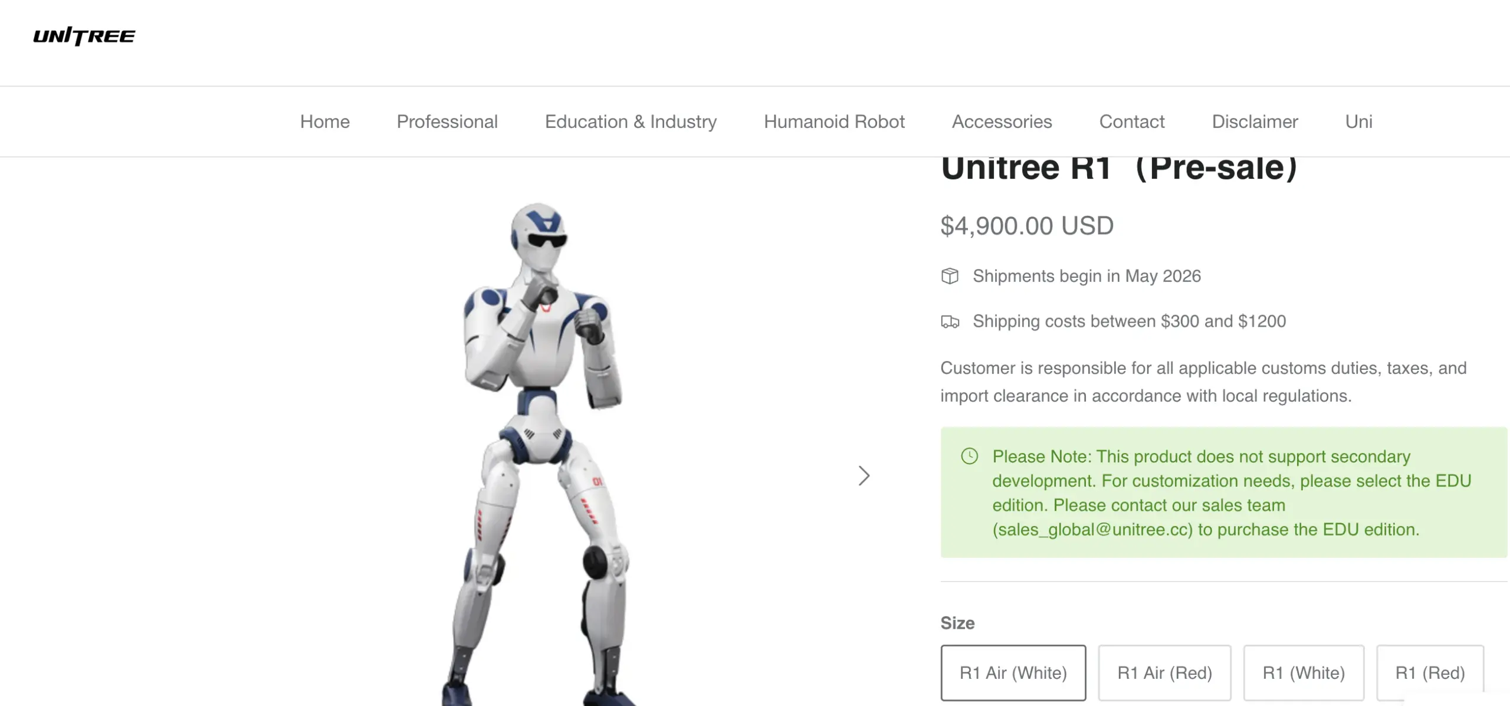Image resolution: width=1510 pixels, height=706 pixels.
Task: Open the Home menu item
Action: [324, 122]
